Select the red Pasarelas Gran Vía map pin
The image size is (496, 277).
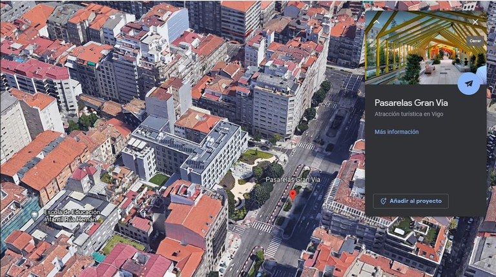pyautogui.click(x=293, y=195)
